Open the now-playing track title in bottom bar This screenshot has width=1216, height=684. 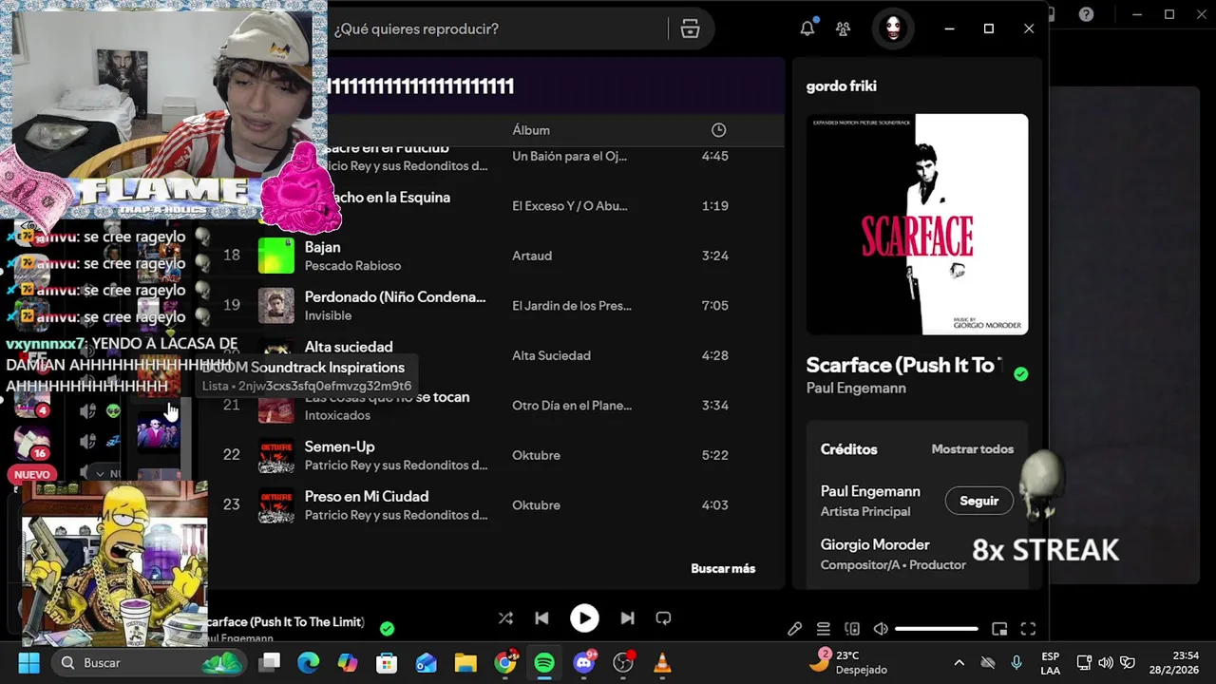click(286, 621)
